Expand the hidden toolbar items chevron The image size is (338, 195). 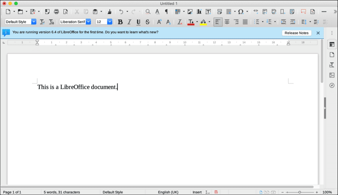pos(335,11)
